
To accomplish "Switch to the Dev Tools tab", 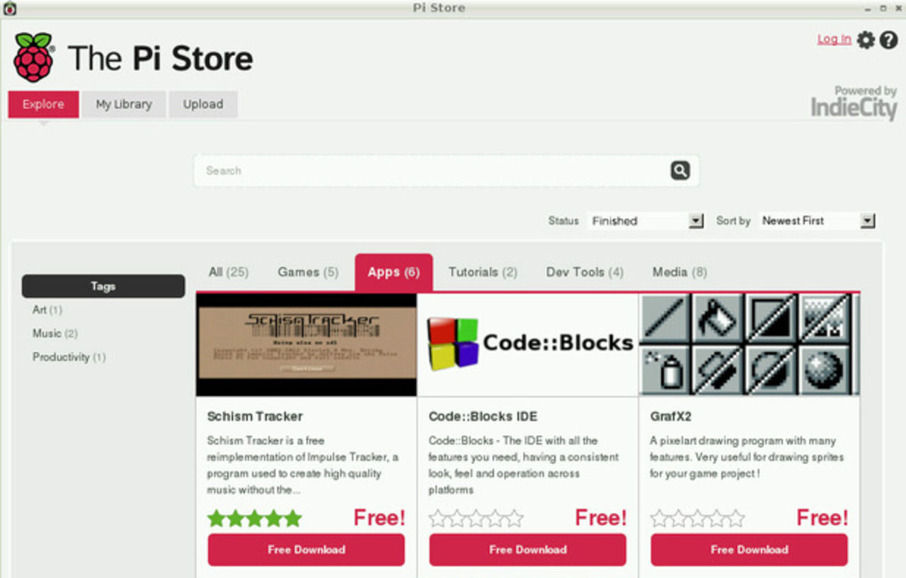I will (x=584, y=271).
